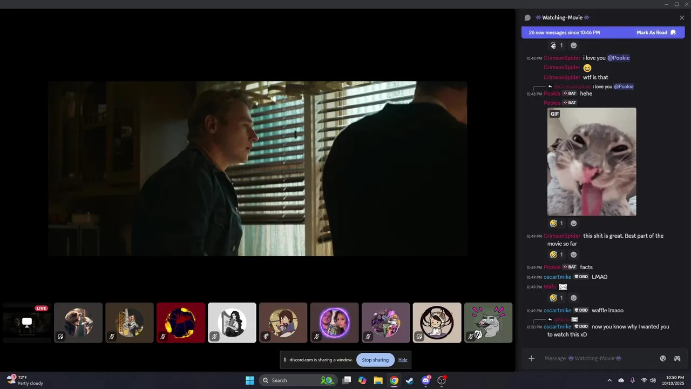The width and height of the screenshot is (691, 389).
Task: Add reaction under 'Best part of the movie' message
Action: [x=574, y=254]
